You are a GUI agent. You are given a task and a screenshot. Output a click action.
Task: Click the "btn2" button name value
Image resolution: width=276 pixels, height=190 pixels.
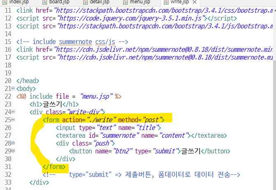(x=123, y=151)
